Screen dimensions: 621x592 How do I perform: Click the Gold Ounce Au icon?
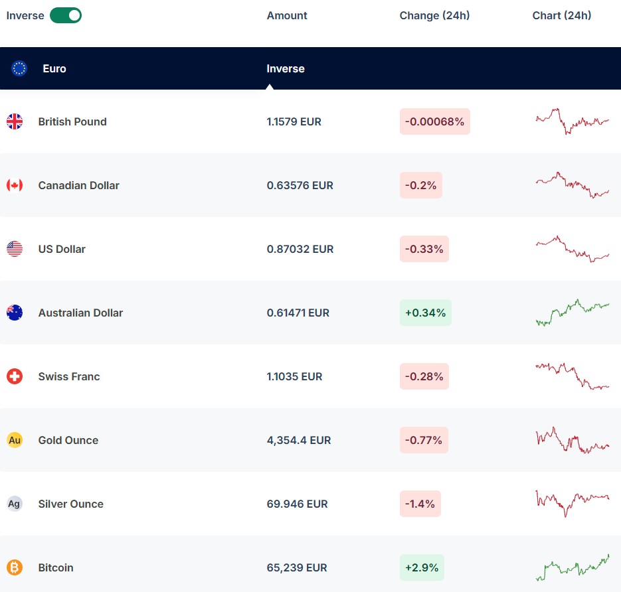(15, 440)
